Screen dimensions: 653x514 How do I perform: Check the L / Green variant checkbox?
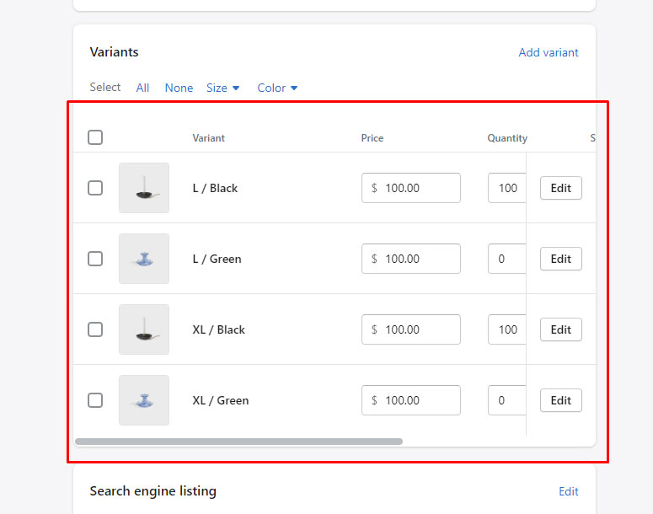click(x=95, y=259)
